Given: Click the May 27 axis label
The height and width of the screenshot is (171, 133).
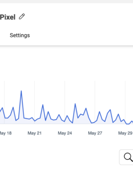Looking at the screenshot, I should (x=95, y=133).
